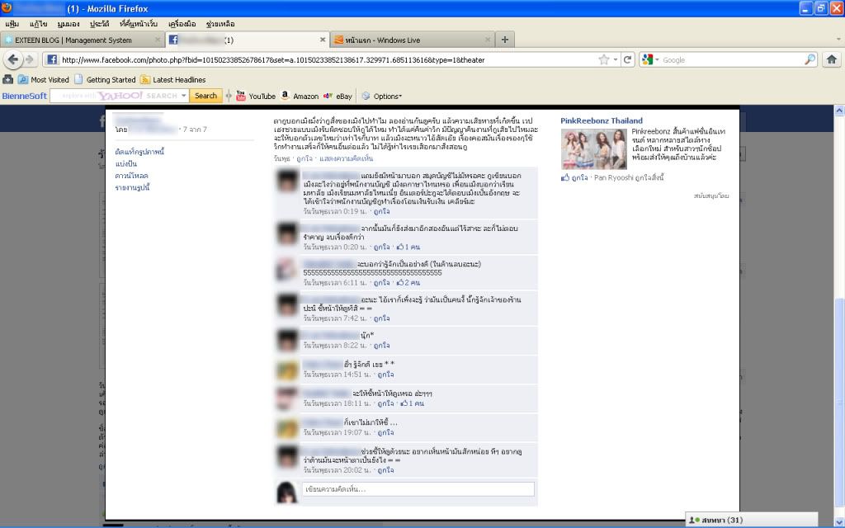Click the แบ่งปัน share link
Image resolution: width=845 pixels, height=528 pixels.
tap(126, 164)
